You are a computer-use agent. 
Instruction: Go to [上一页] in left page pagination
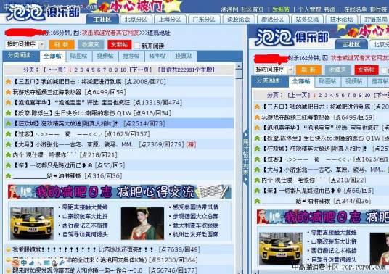click(x=54, y=70)
